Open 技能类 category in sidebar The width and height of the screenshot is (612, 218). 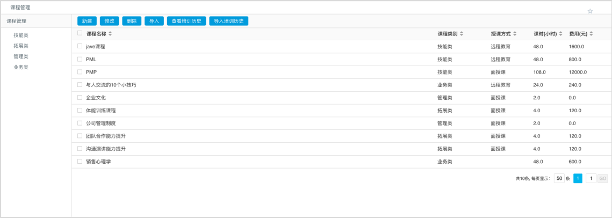pos(21,35)
